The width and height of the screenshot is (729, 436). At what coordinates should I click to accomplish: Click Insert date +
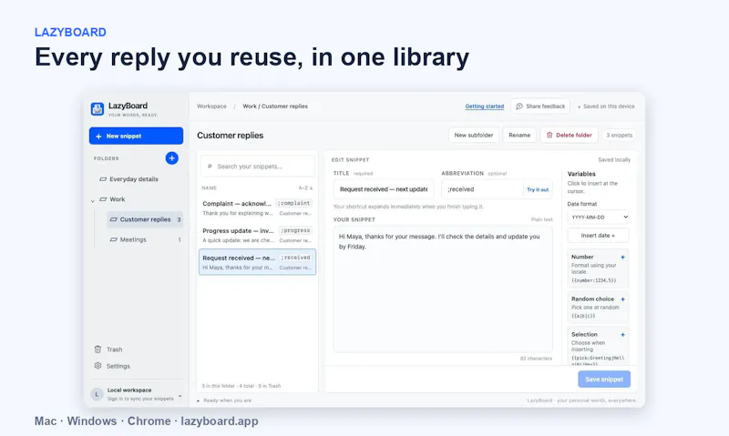point(598,236)
